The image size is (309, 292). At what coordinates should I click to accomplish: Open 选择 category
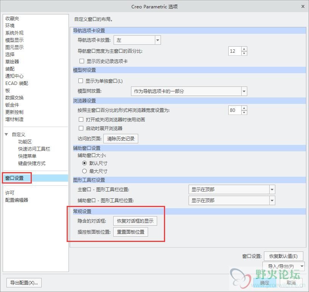coord(10,55)
